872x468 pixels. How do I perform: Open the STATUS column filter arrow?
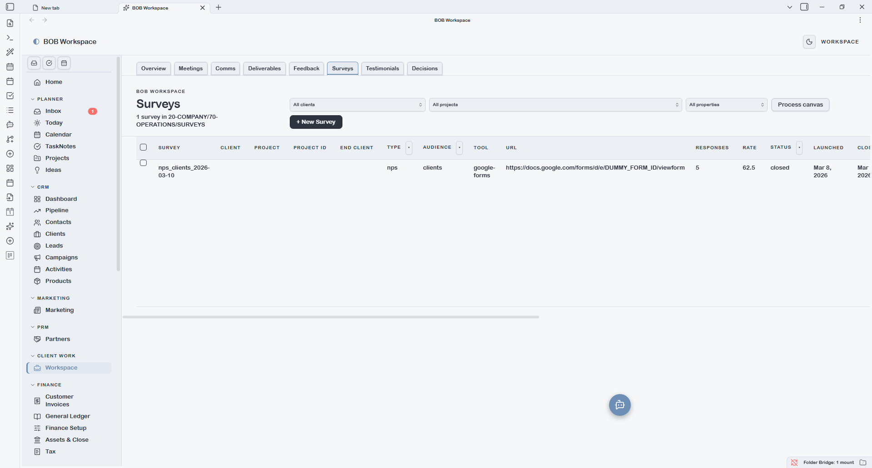click(x=799, y=147)
